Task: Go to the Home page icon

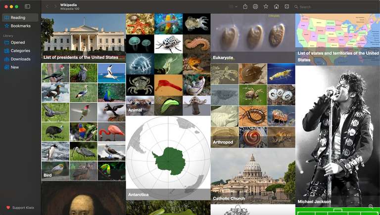Action: point(276,6)
